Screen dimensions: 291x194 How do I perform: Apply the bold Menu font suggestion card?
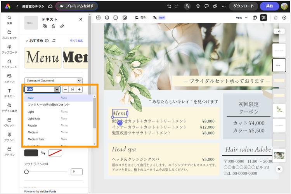[75, 58]
